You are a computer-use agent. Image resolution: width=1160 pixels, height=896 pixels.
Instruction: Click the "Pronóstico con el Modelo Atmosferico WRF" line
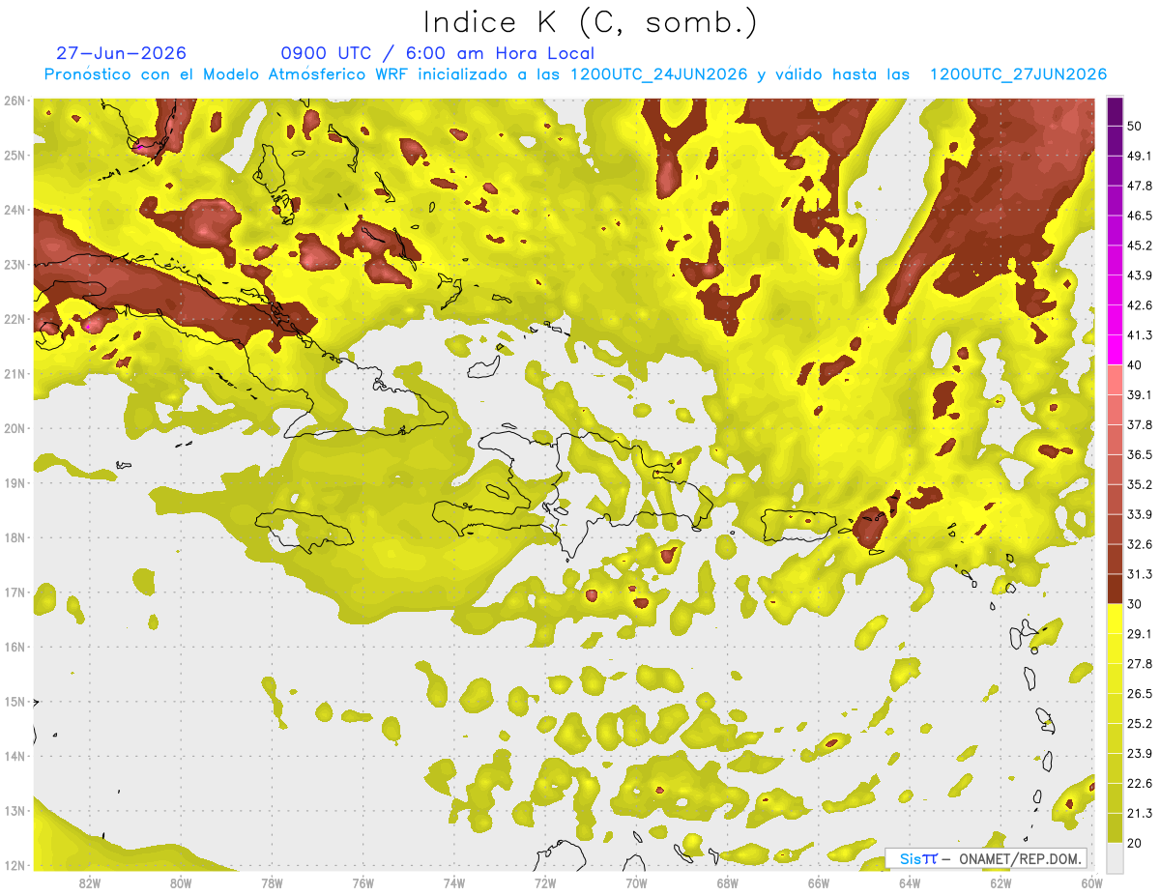tap(575, 74)
